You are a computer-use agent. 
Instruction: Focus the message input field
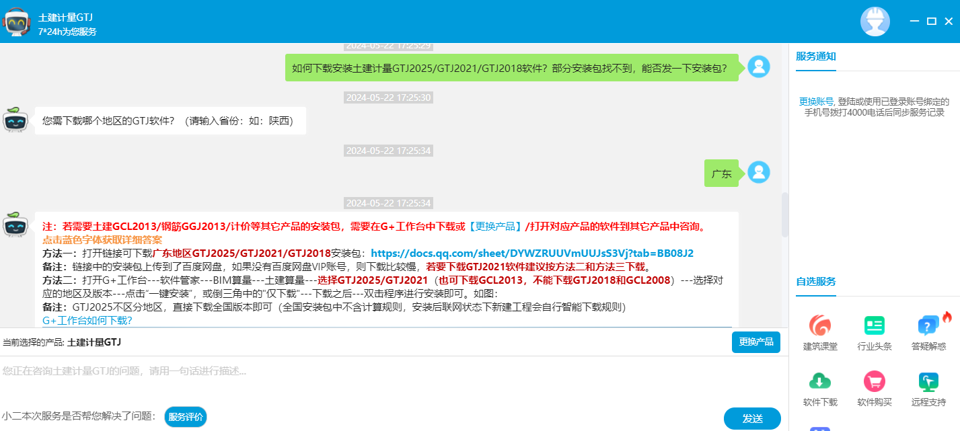pyautogui.click(x=394, y=379)
